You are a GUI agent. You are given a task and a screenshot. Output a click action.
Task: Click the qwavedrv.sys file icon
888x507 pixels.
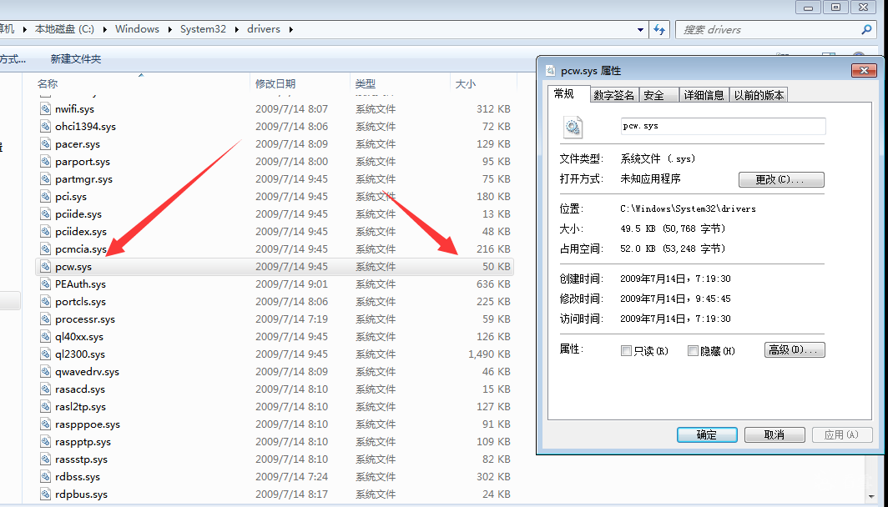click(x=45, y=372)
